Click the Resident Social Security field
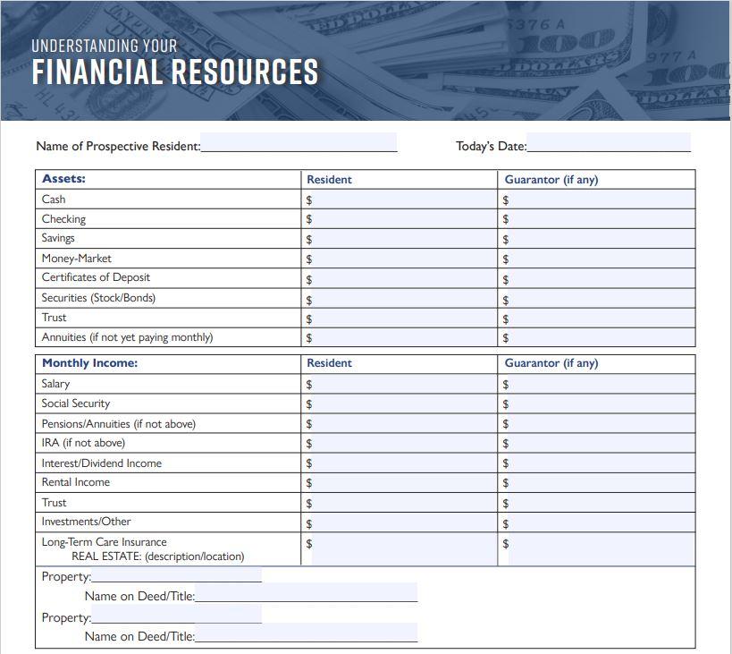This screenshot has height=654, width=732. 404,403
